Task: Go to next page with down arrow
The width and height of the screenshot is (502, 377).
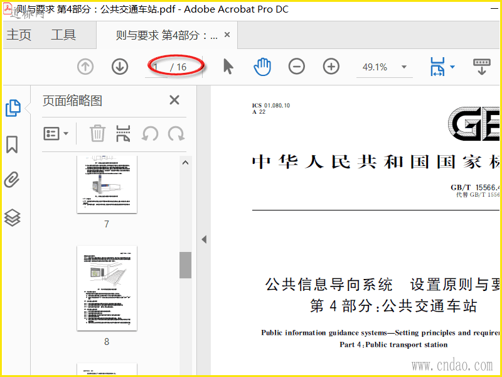Action: (x=120, y=67)
